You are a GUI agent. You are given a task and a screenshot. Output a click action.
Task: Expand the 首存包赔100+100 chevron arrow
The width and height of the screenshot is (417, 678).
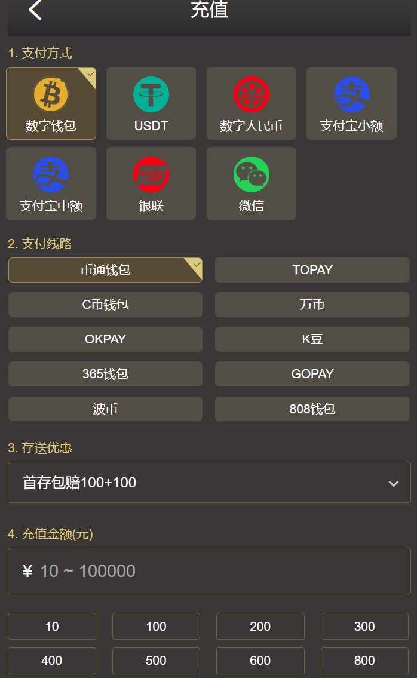393,483
